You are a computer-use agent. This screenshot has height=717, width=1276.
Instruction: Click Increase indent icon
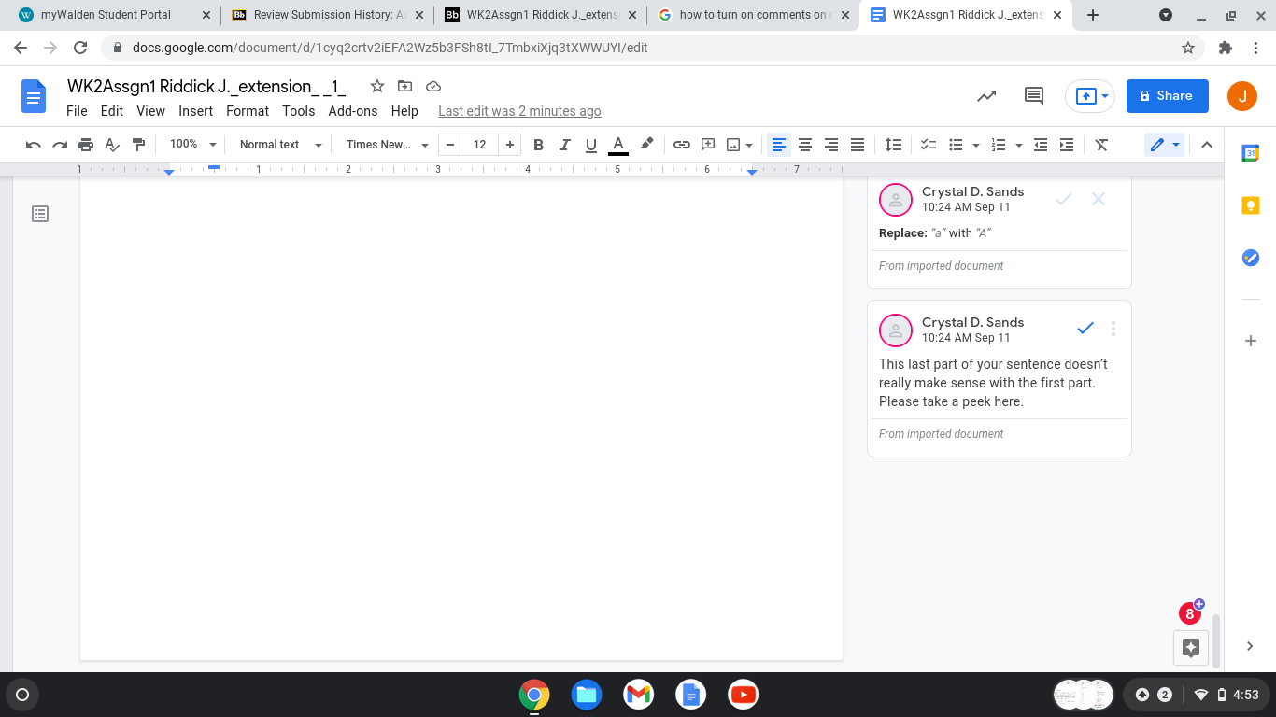(x=1067, y=145)
